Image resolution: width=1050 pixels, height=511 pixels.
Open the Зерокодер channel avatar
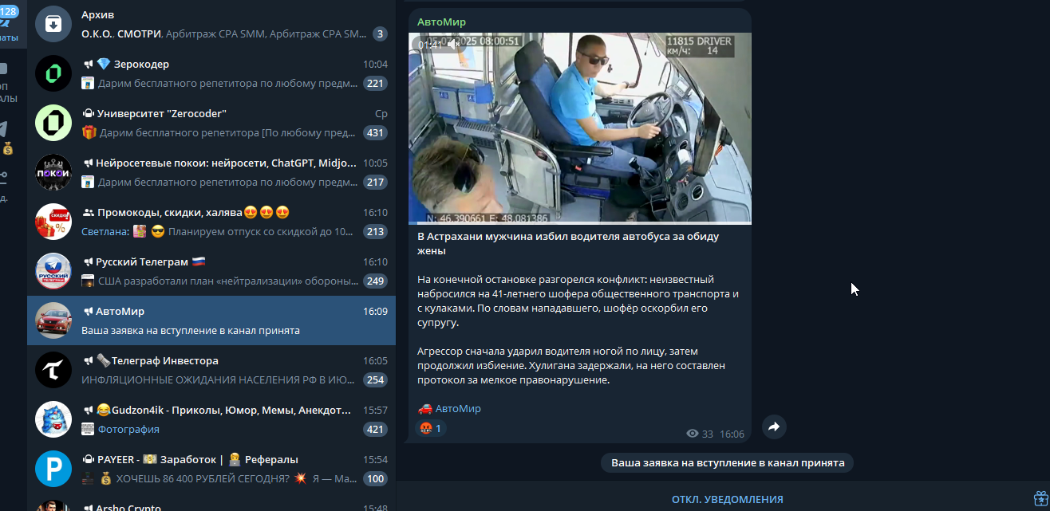click(53, 73)
